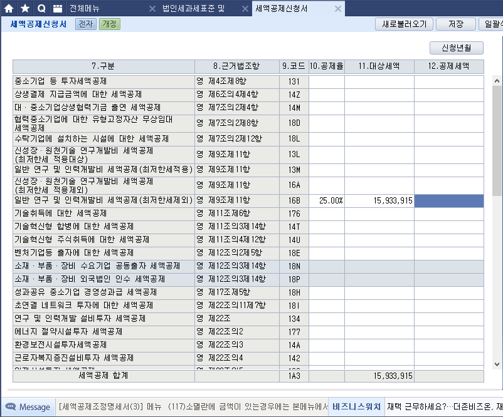The height and width of the screenshot is (417, 503).
Task: Click 대상세액 cell for code 13M
Action: click(x=379, y=170)
